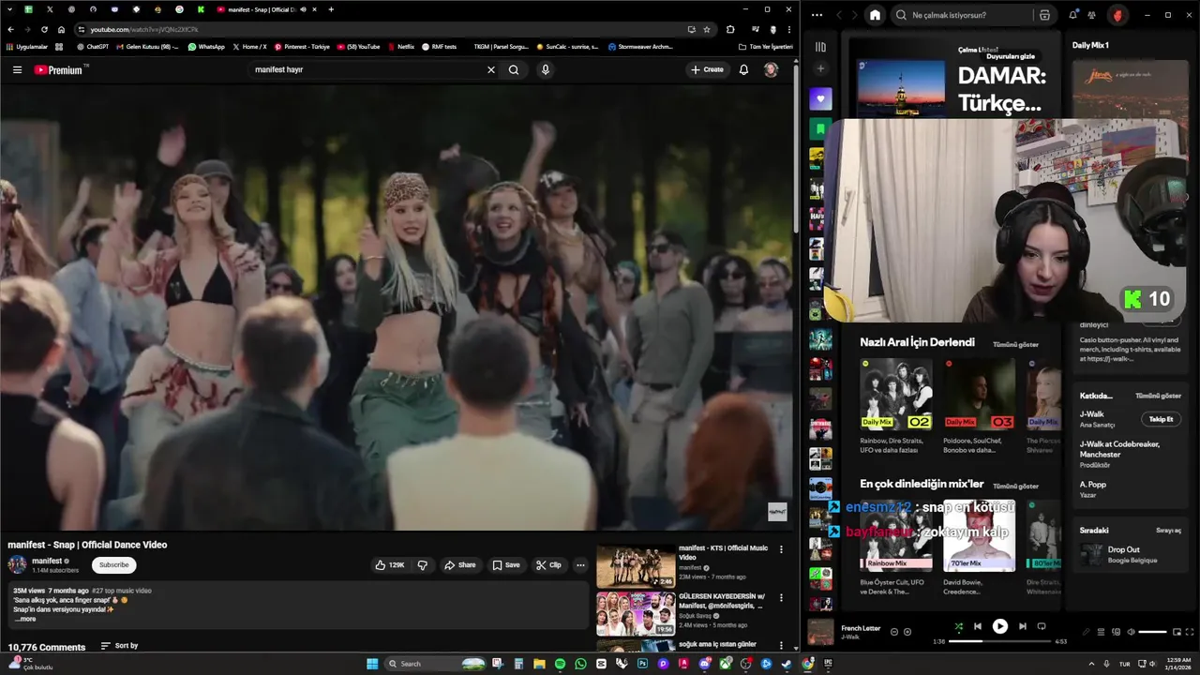1200x675 pixels.
Task: Create a Clip of the video
Action: pyautogui.click(x=548, y=565)
